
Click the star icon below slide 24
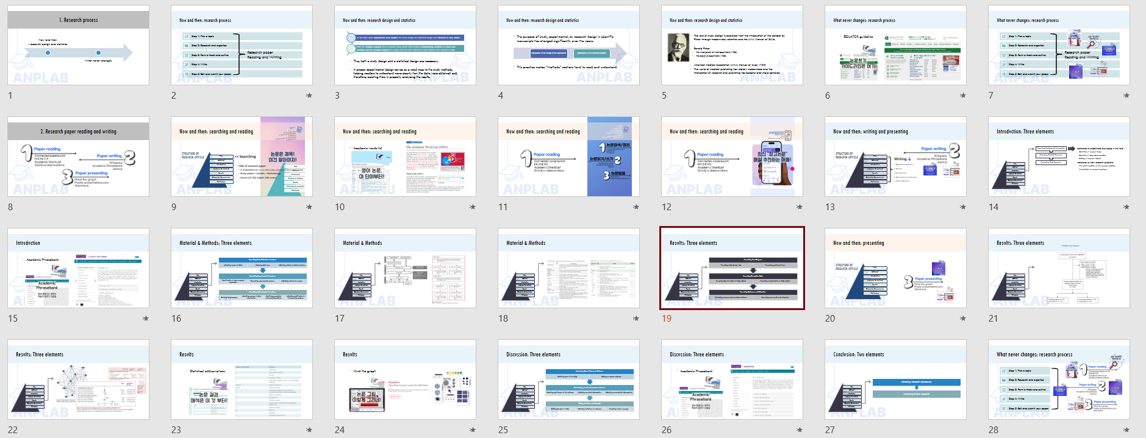(x=473, y=430)
